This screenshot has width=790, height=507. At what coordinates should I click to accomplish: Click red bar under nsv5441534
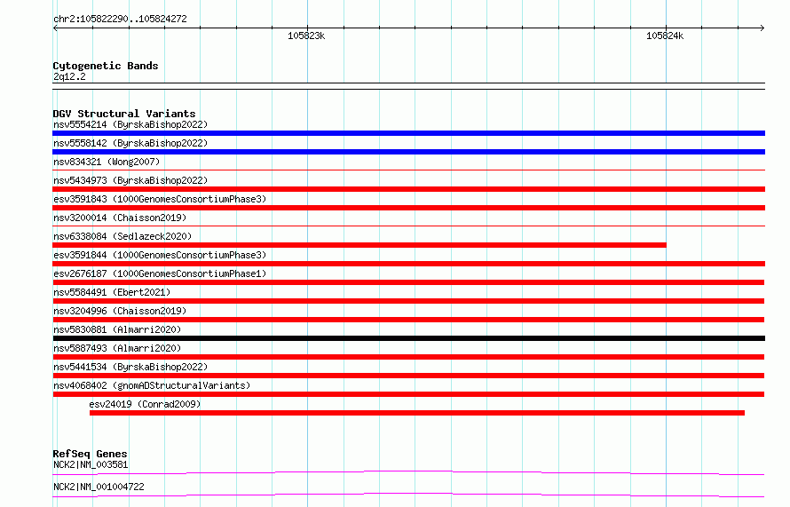[x=408, y=376]
